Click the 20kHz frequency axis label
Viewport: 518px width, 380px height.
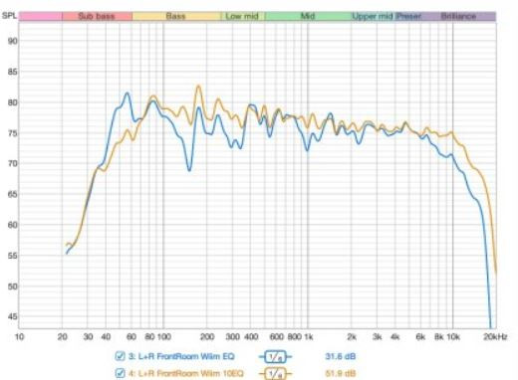[x=495, y=337]
